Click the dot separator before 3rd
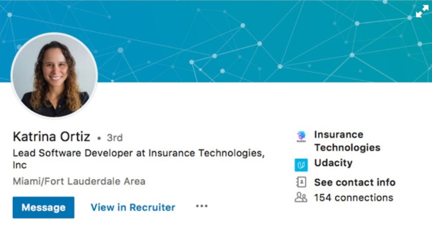Image resolution: width=432 pixels, height=226 pixels. [99, 138]
